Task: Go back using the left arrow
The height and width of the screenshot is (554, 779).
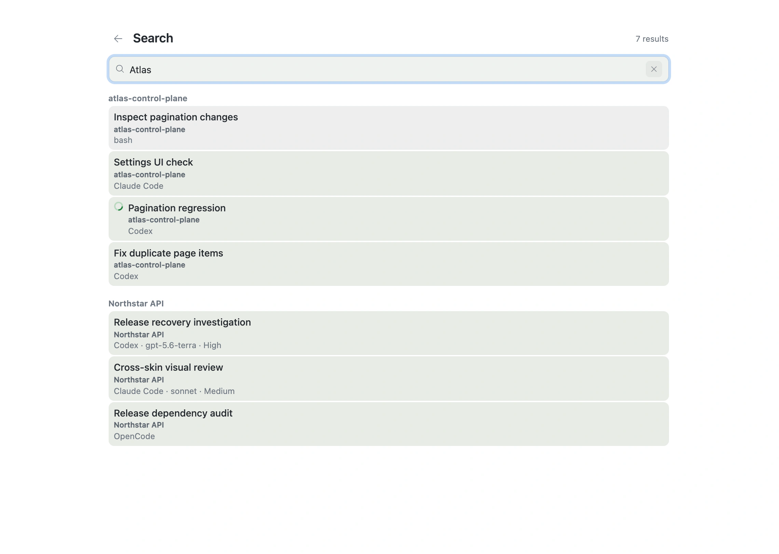Action: pyautogui.click(x=118, y=39)
